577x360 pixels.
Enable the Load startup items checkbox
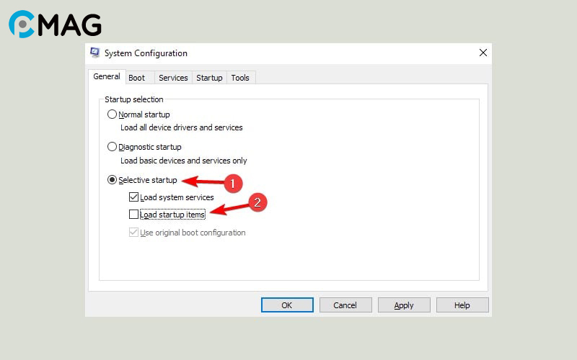133,215
